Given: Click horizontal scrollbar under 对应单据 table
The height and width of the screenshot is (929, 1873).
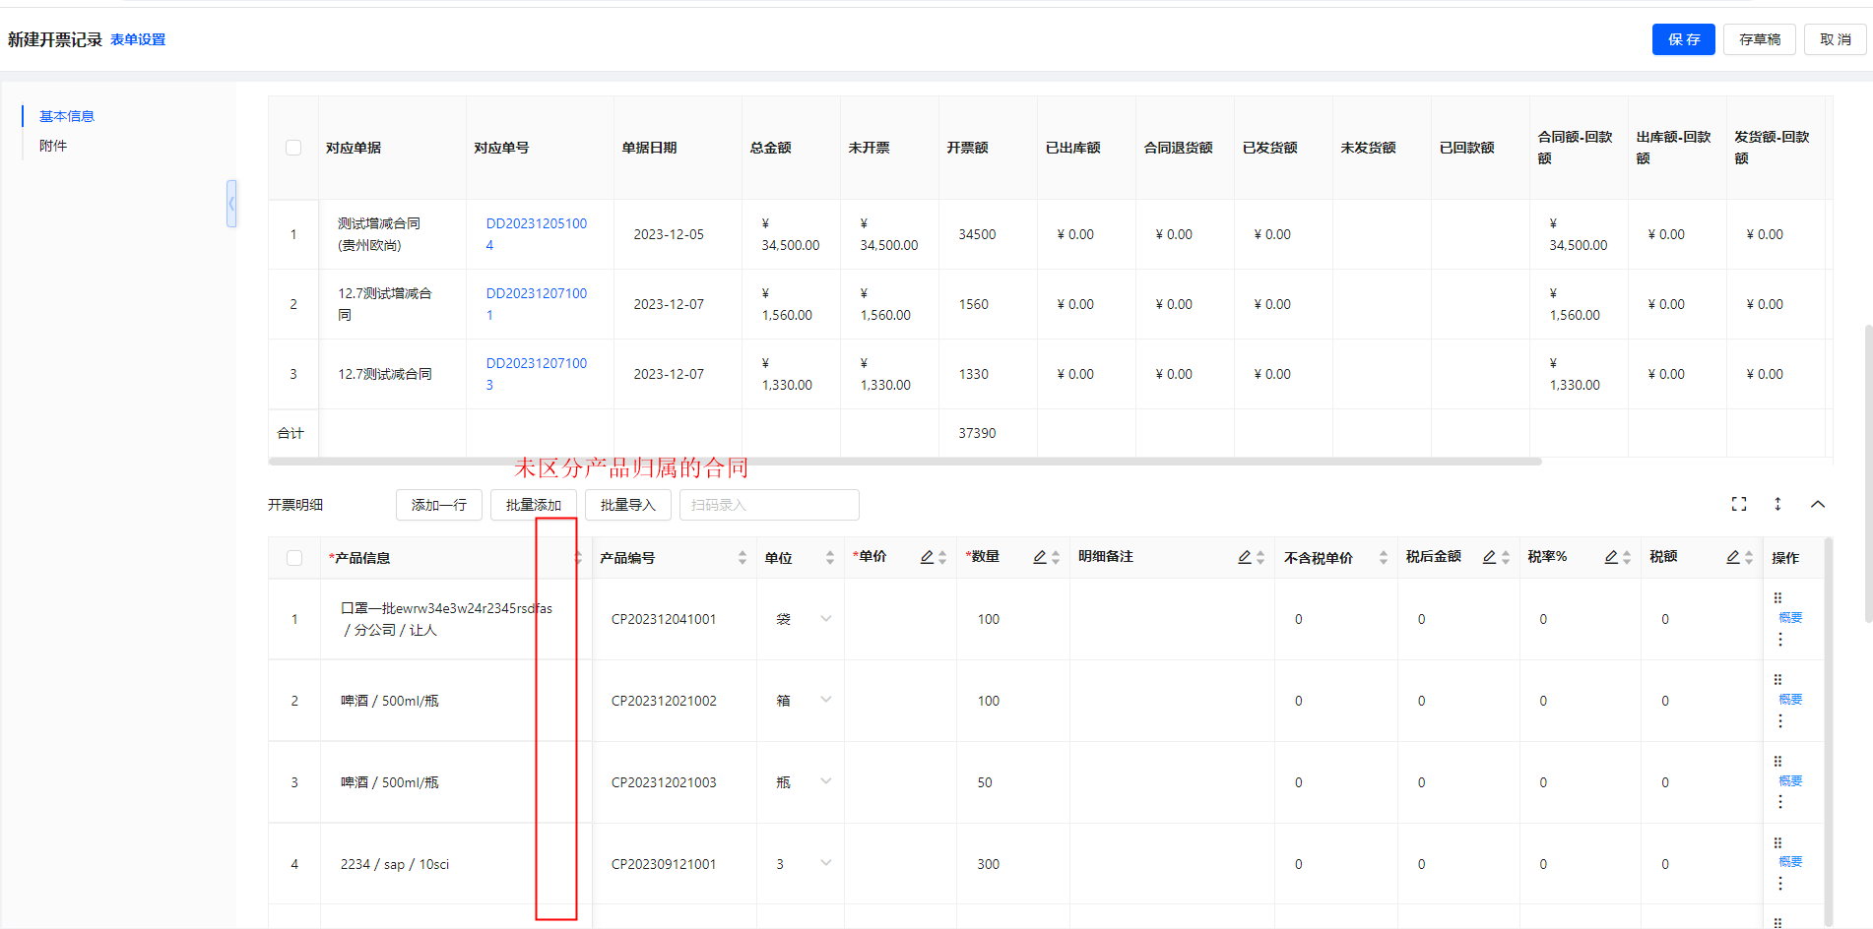Looking at the screenshot, I should pos(905,461).
